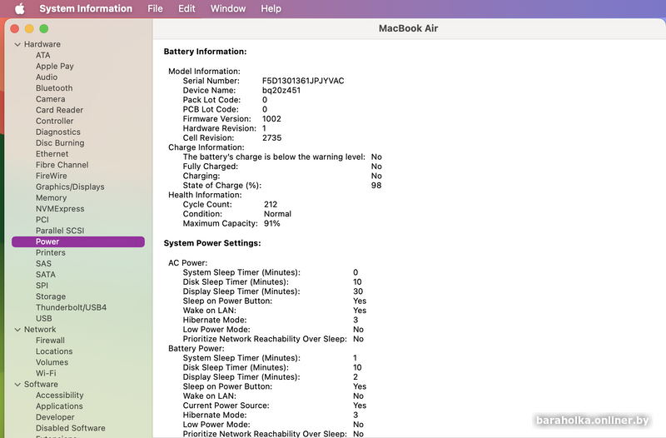Select Graphics/Displays in the sidebar
666x438 pixels.
tap(70, 187)
